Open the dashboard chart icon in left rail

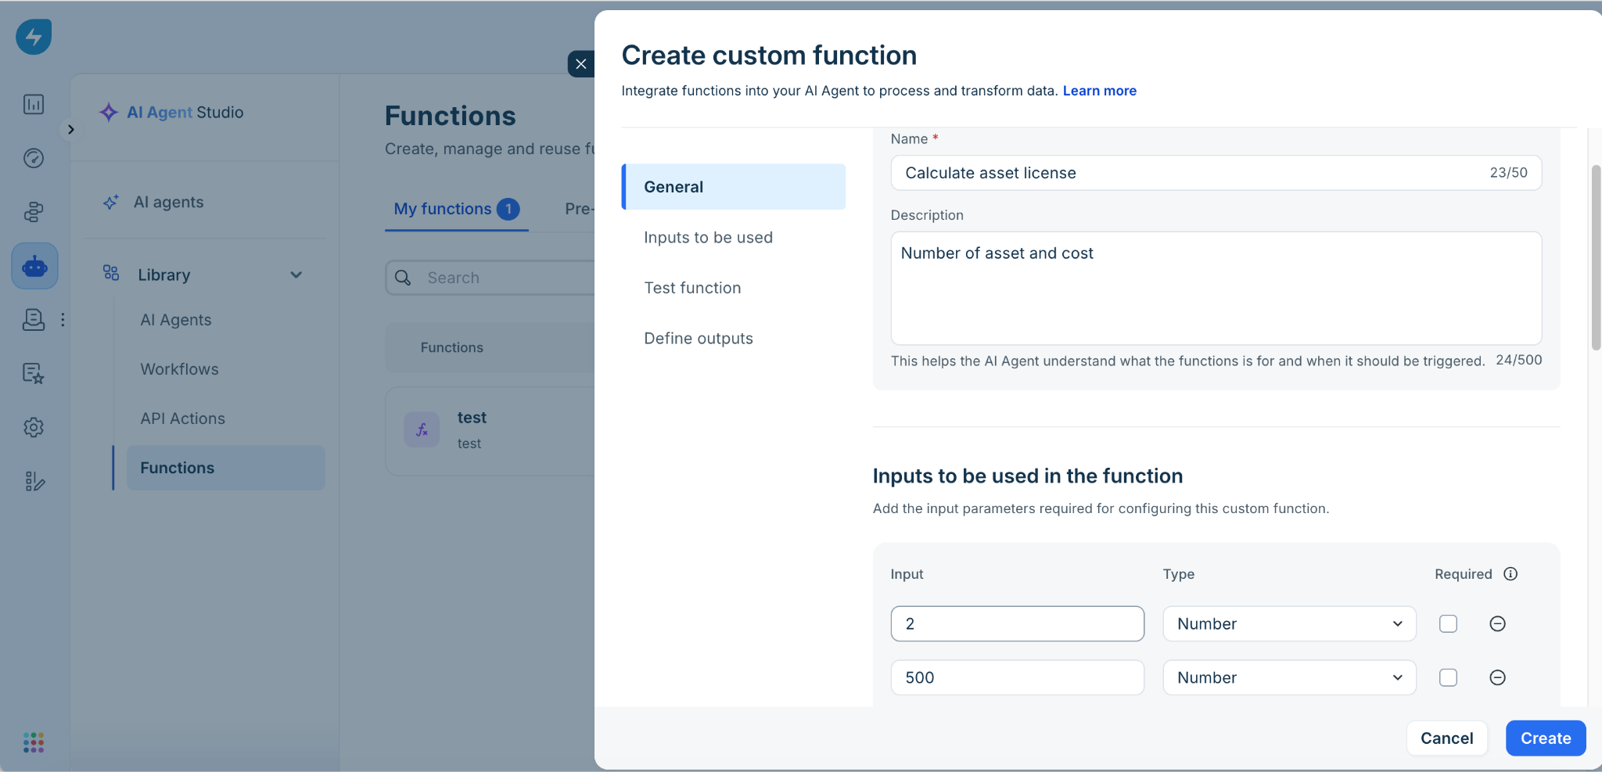(34, 104)
